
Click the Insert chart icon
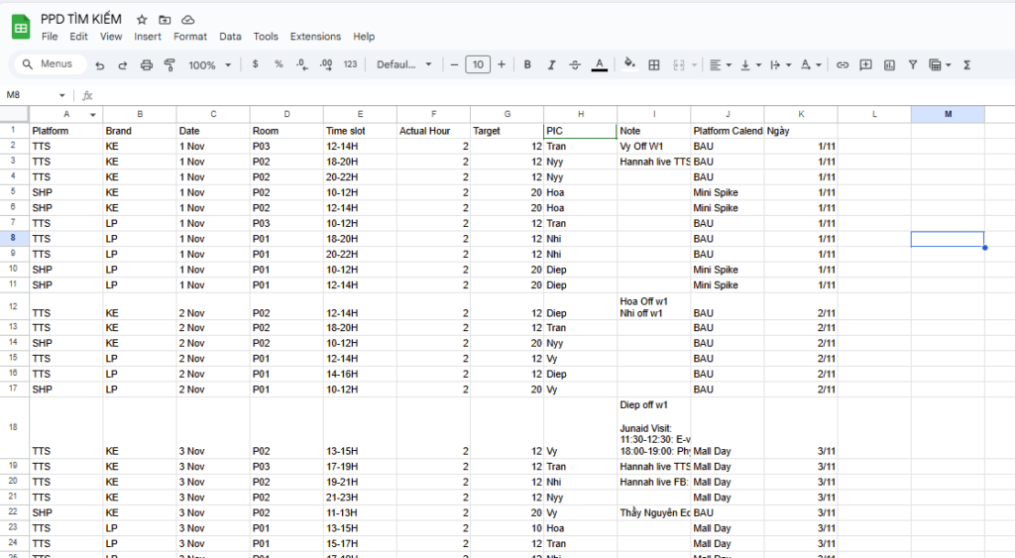click(889, 64)
